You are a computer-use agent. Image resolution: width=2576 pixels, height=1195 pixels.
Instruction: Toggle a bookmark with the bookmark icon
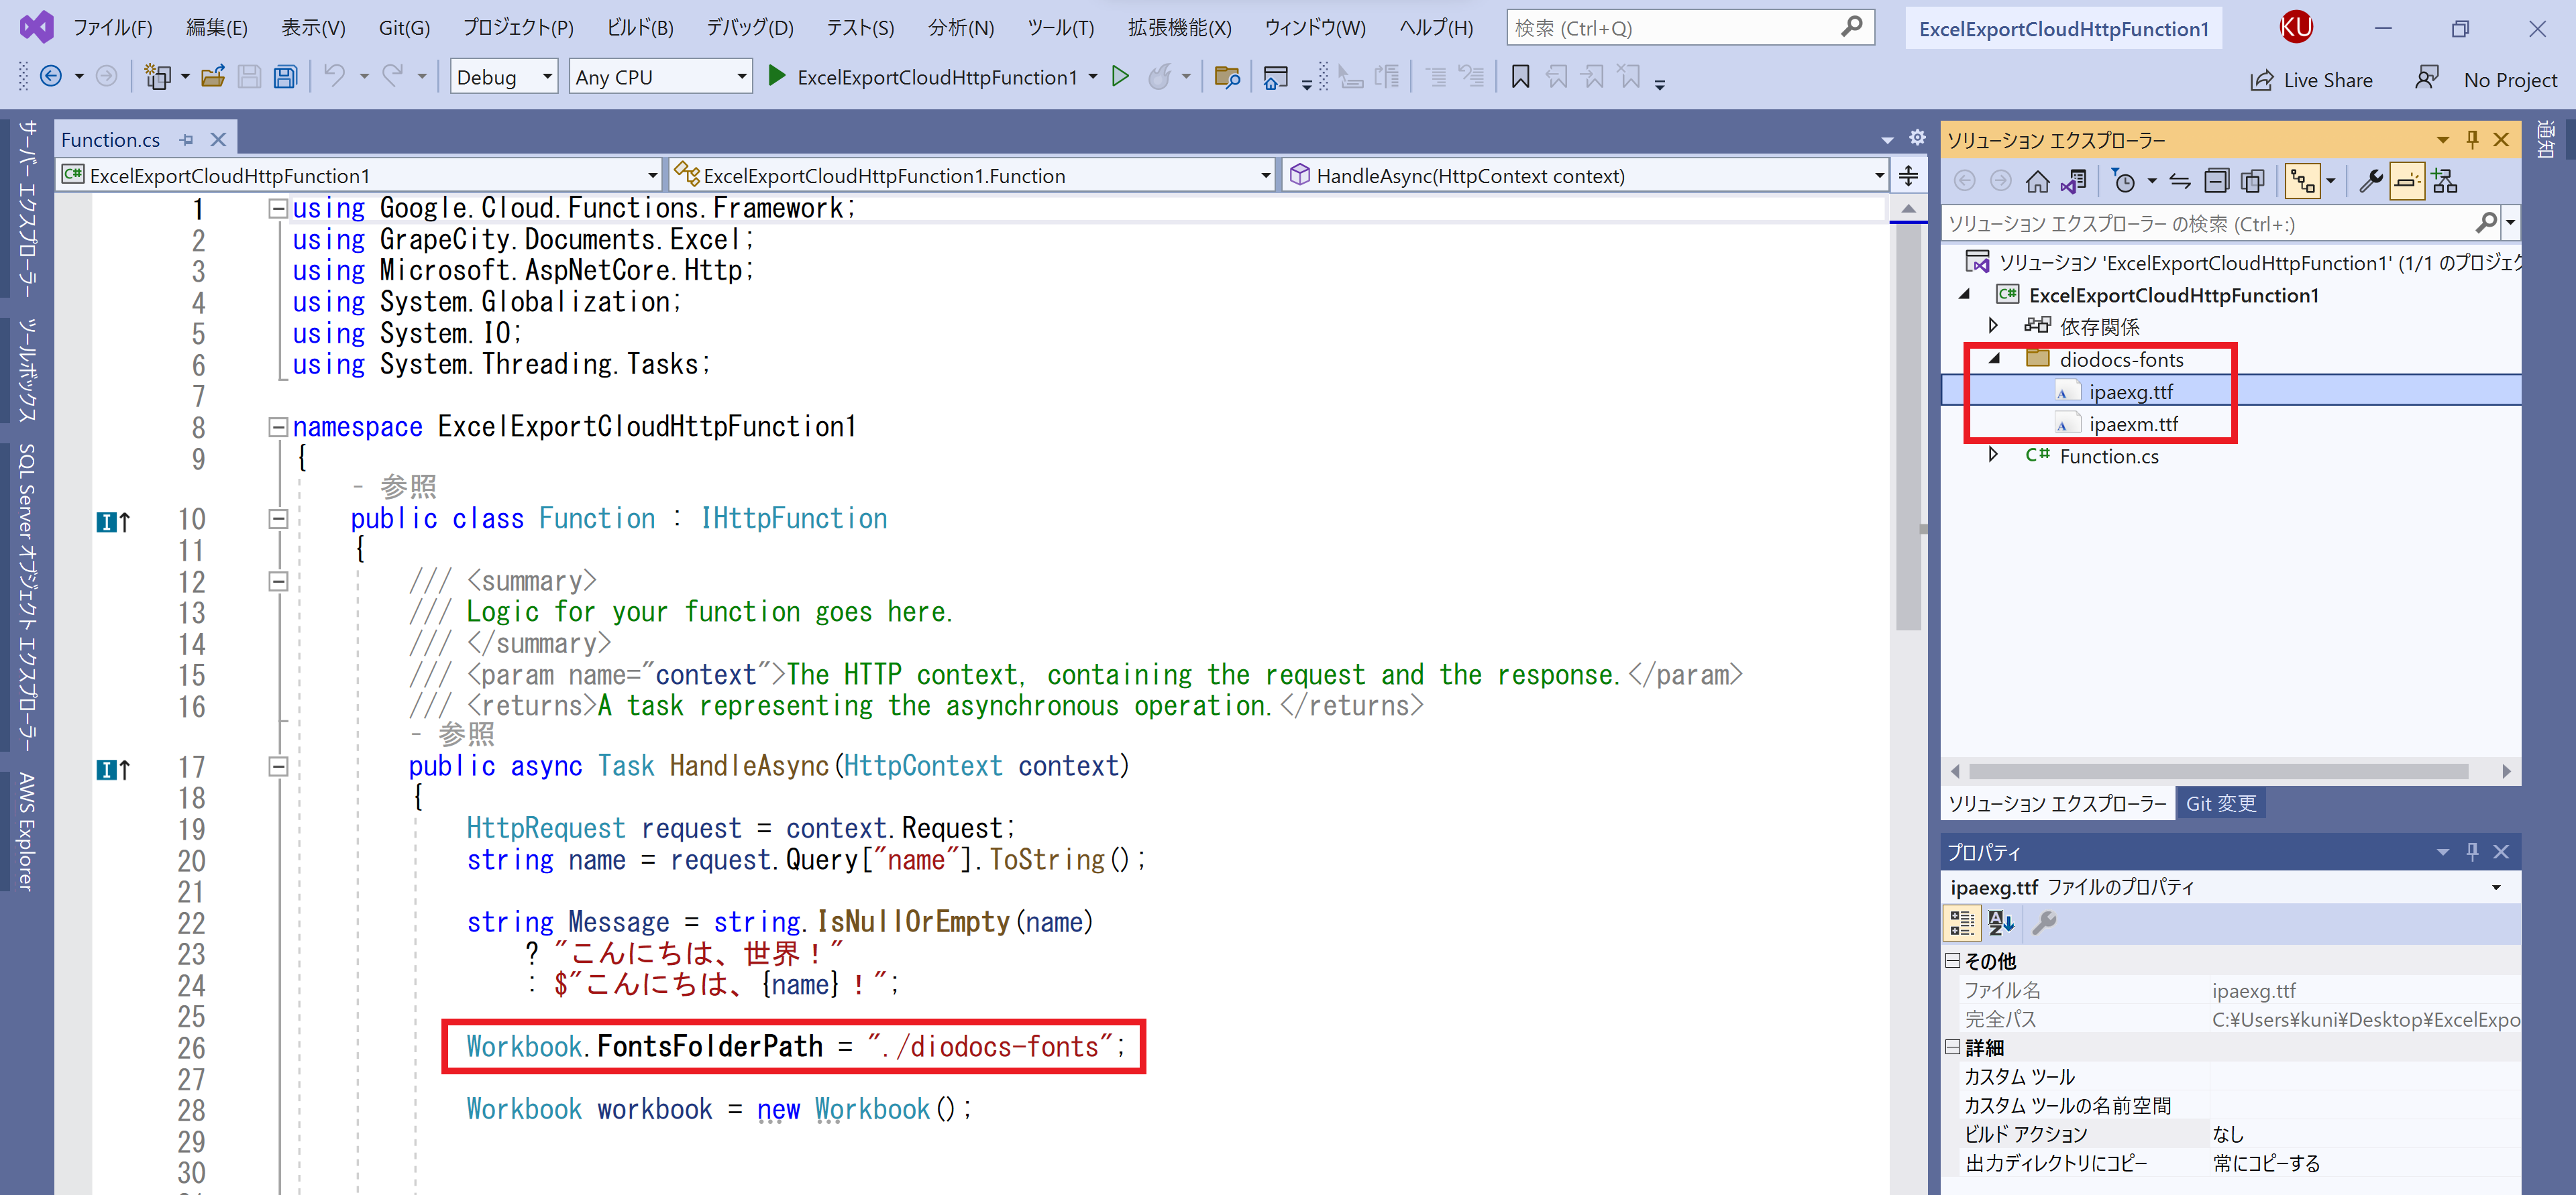click(x=1520, y=76)
